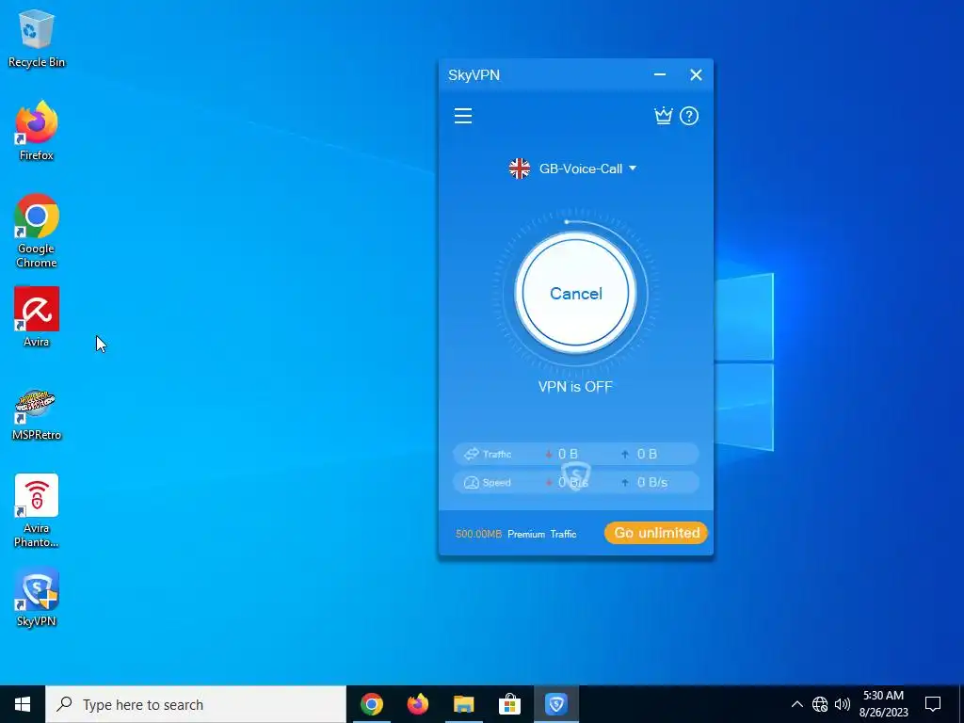Select the MSPRetro desktop shortcut
Image resolution: width=964 pixels, height=723 pixels.
pyautogui.click(x=37, y=415)
